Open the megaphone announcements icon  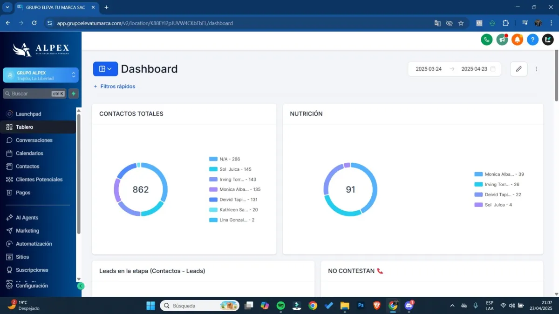point(502,40)
